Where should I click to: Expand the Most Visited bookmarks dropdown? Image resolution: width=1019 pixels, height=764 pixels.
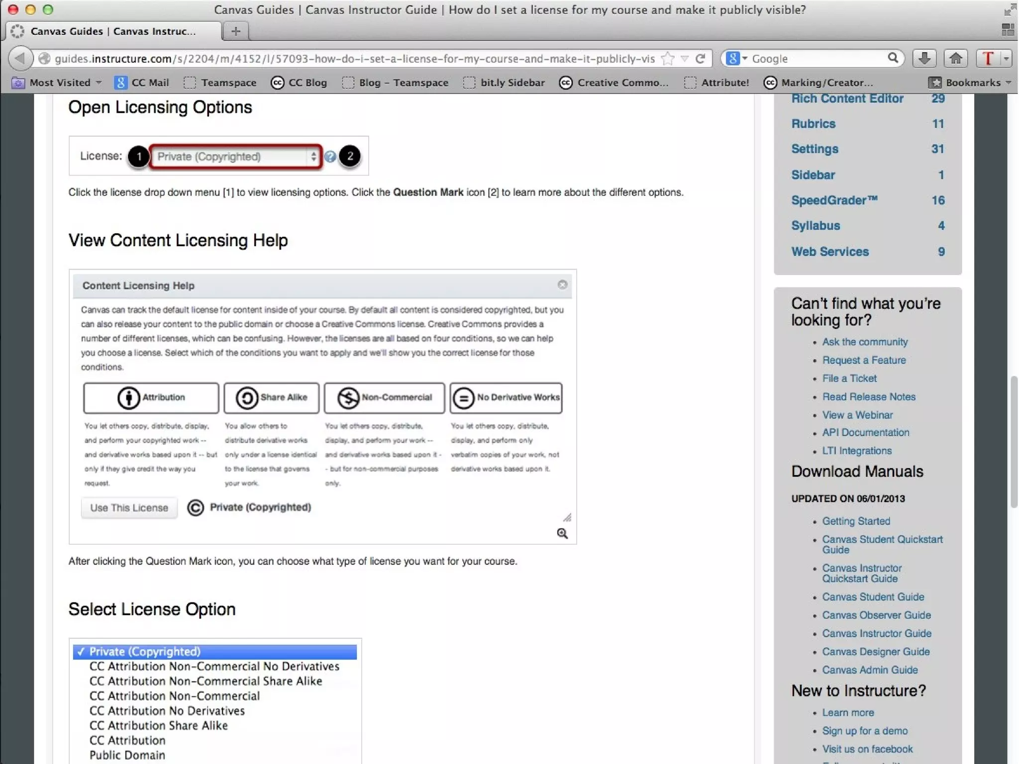click(x=99, y=83)
